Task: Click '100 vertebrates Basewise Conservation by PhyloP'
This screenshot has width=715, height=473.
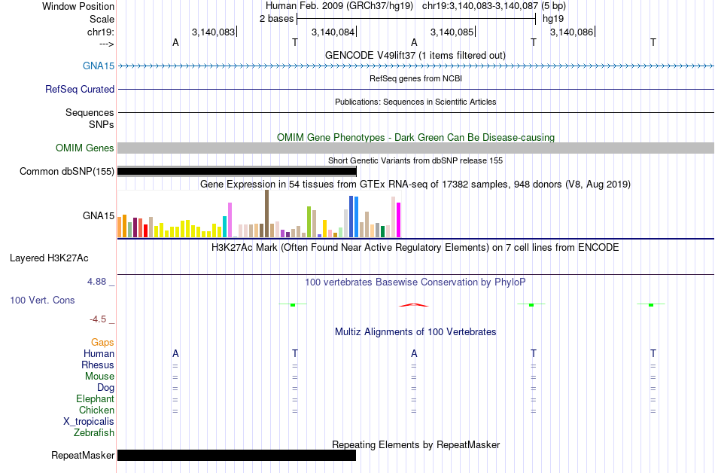Action: [415, 282]
